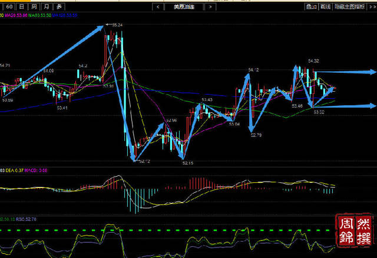Switch to the 日 daily period tab
This screenshot has height=258, width=377.
(x=22, y=6)
